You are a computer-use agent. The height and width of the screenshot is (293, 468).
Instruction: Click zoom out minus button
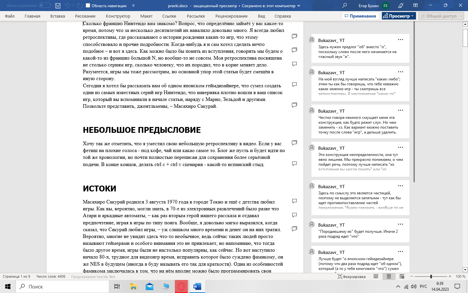(412, 276)
